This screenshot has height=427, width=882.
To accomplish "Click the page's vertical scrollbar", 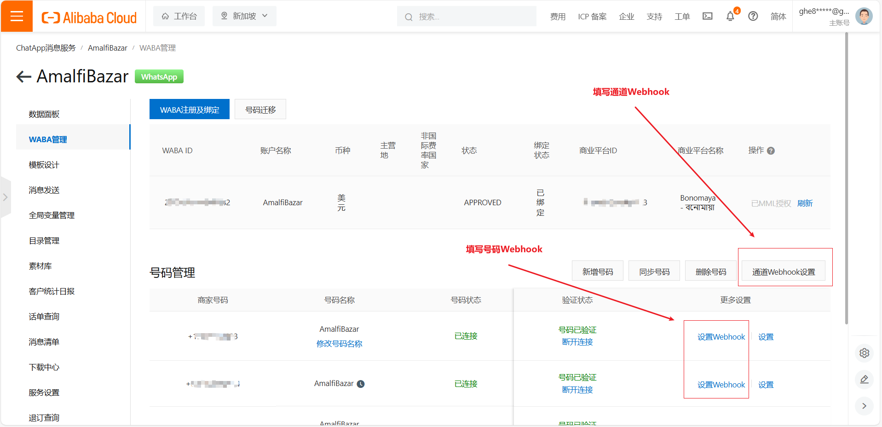I will point(847,179).
